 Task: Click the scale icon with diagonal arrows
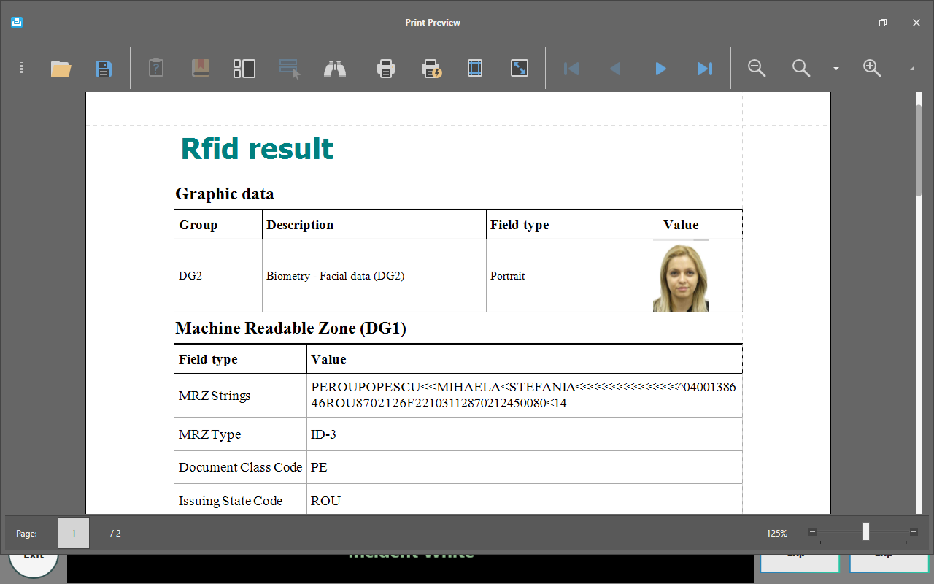click(x=520, y=69)
